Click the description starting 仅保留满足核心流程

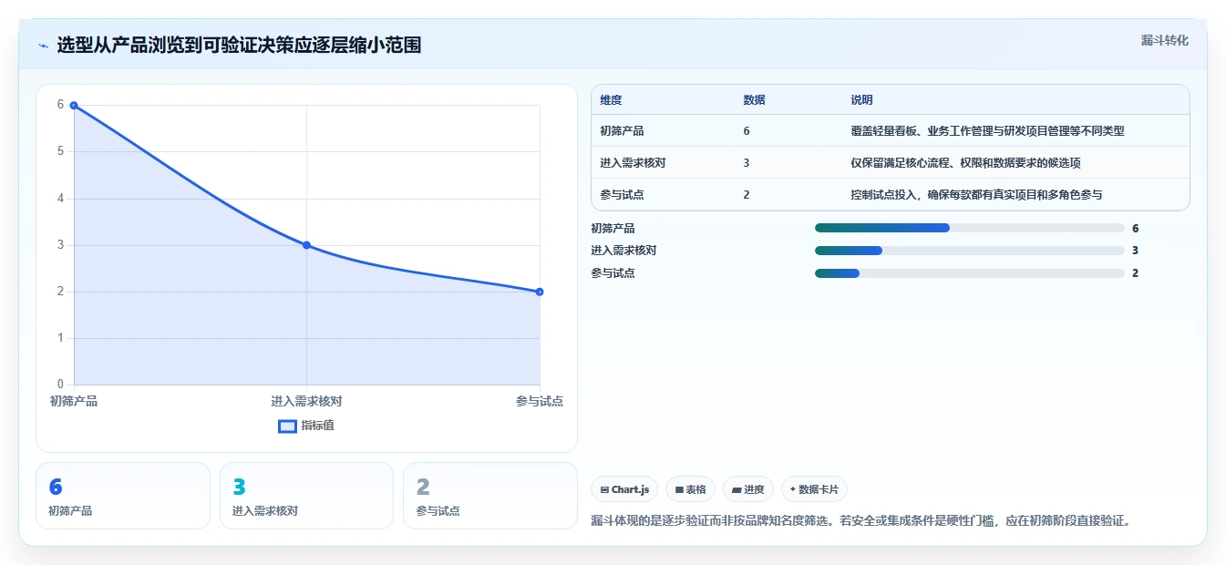(965, 163)
